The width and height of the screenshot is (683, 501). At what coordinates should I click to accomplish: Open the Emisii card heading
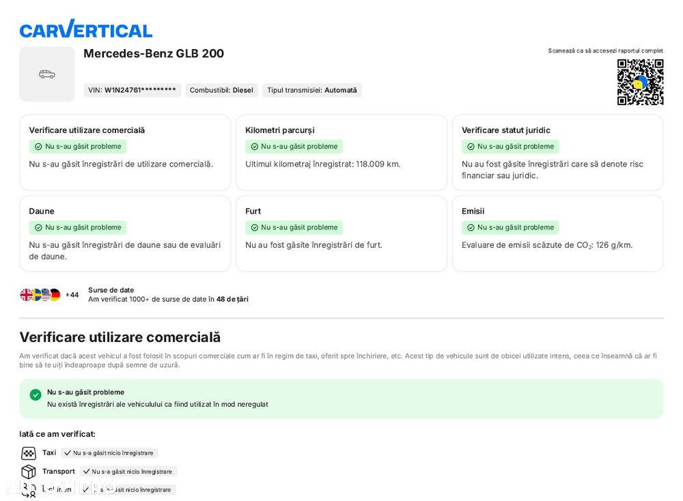473,211
